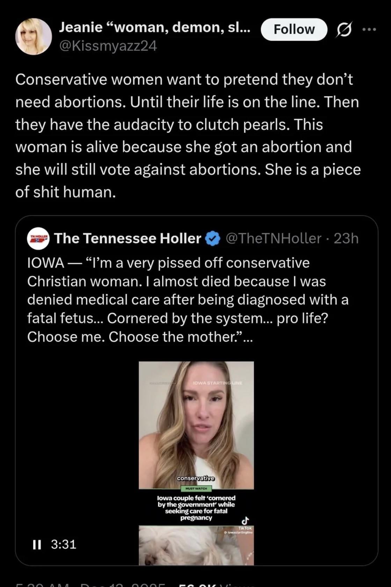Open the video of the blonde woman
The width and height of the screenshot is (391, 587).
(x=196, y=425)
